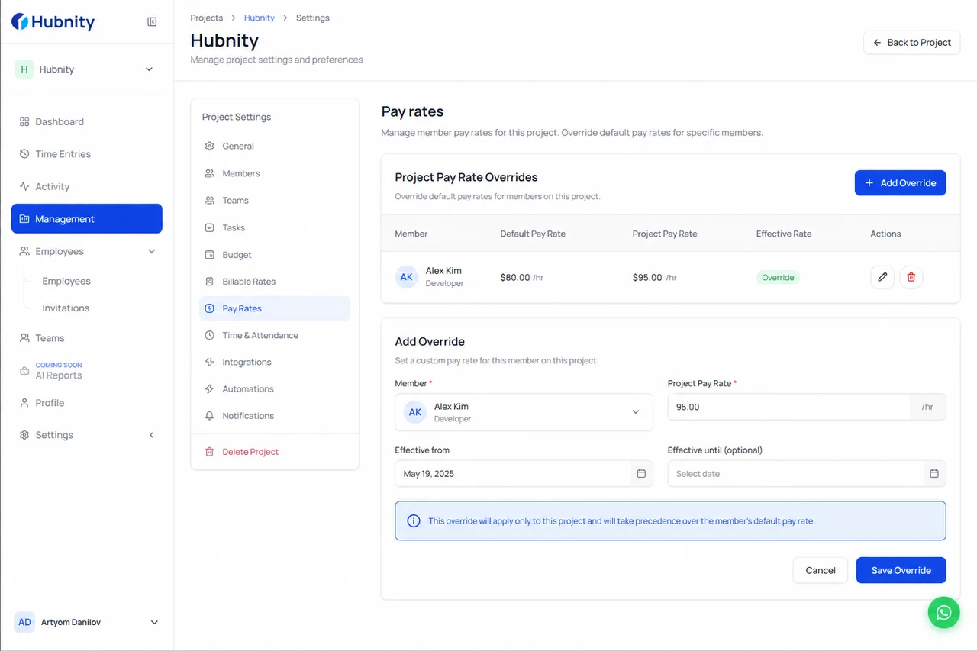Click the Notifications bell icon
The height and width of the screenshot is (651, 977).
pos(209,416)
